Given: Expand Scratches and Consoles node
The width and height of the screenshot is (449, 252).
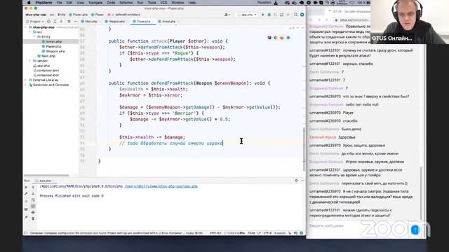Looking at the screenshot, I should click(26, 85).
